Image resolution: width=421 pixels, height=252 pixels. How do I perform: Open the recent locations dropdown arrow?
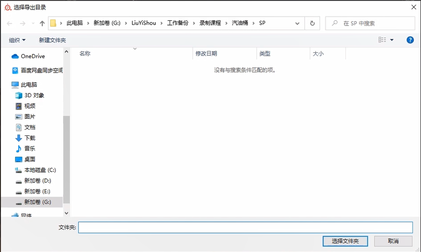pyautogui.click(x=33, y=24)
